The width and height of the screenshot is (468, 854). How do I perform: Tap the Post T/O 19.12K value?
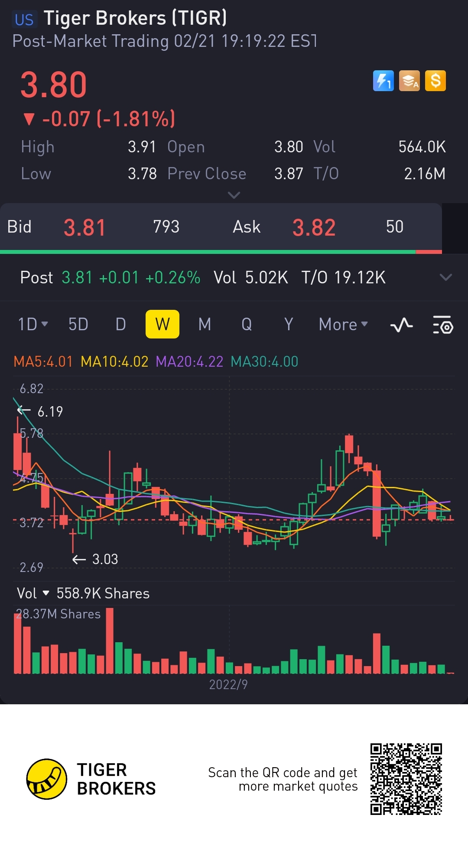pos(360,277)
